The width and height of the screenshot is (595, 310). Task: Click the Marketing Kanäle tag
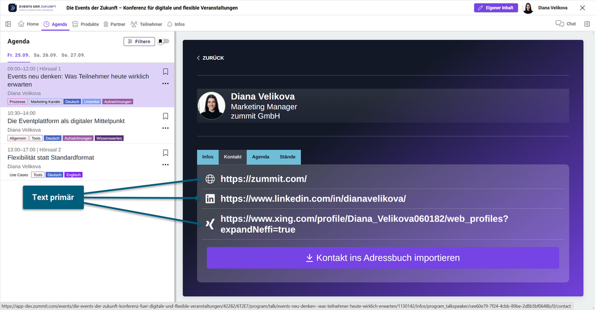pos(45,102)
